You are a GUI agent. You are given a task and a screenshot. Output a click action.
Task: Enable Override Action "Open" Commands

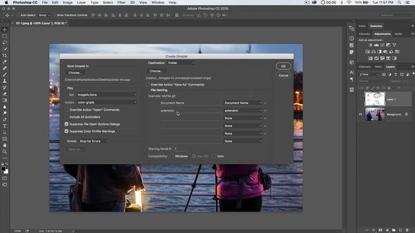click(66, 110)
